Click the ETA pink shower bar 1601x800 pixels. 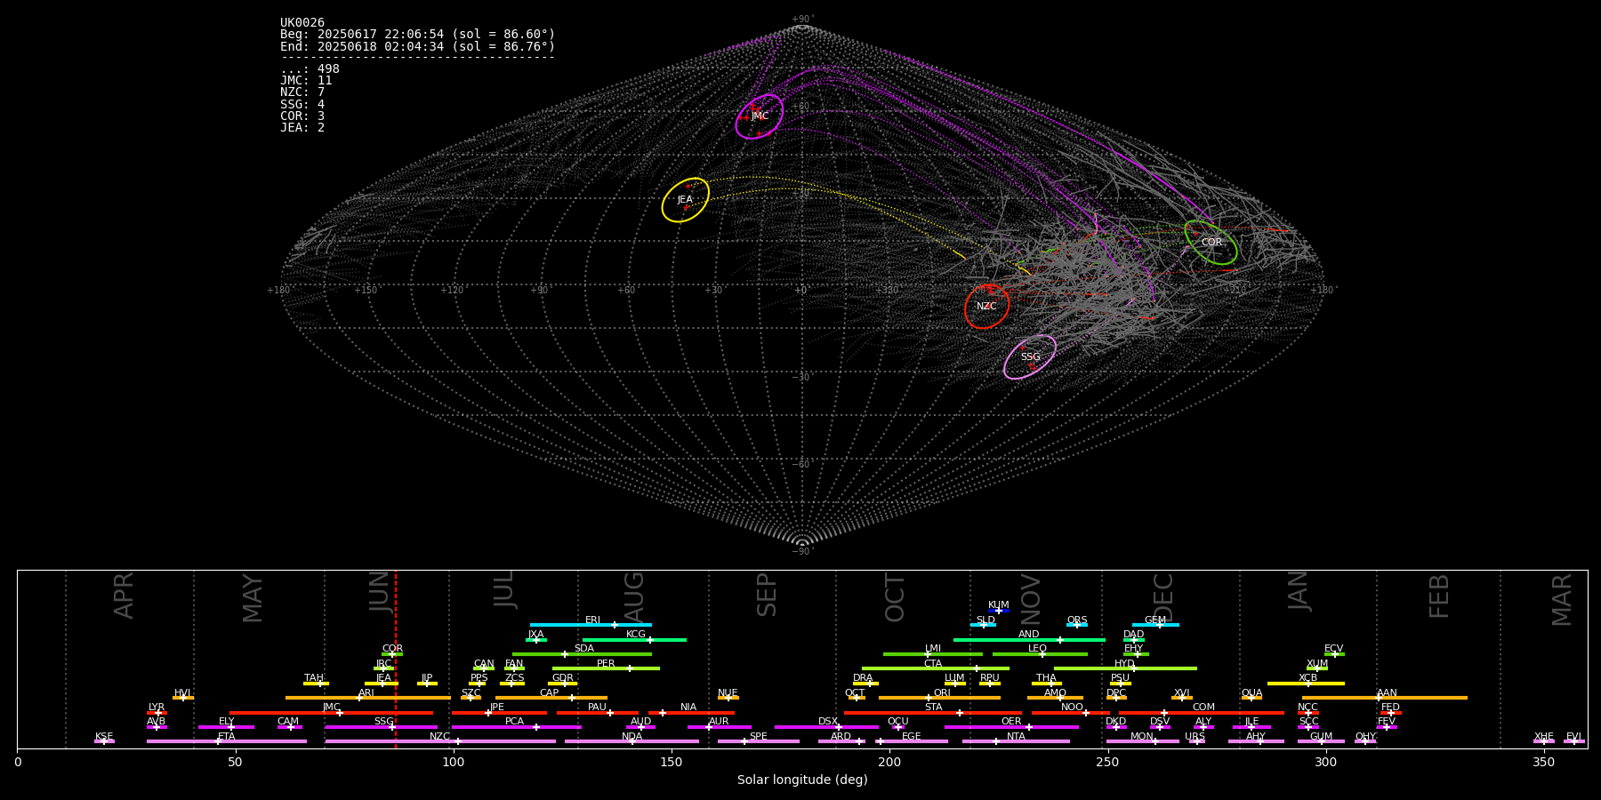click(227, 741)
